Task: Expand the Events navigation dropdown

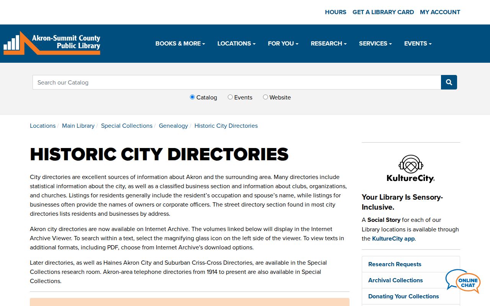Action: (x=418, y=44)
